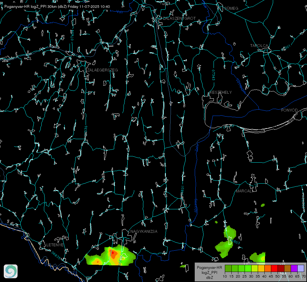Click the 30–35 dBZ yellow-green swatch
This screenshot has width=307, height=282.
pos(255,268)
